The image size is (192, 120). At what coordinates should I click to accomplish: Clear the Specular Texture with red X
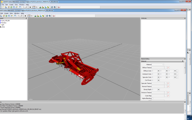(x=168, y=83)
